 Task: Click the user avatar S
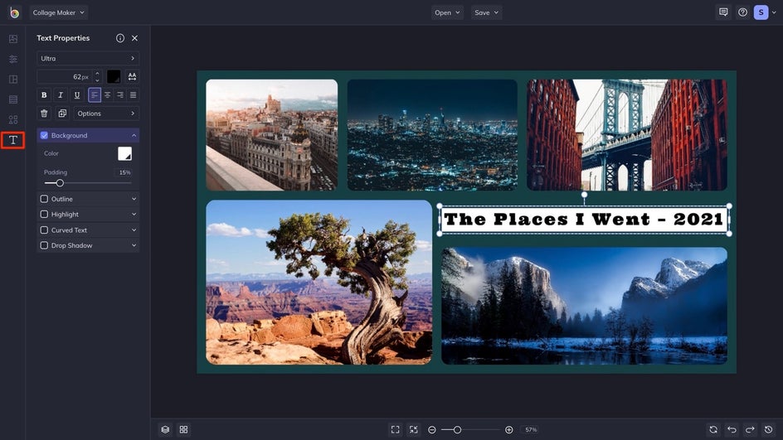pos(761,12)
